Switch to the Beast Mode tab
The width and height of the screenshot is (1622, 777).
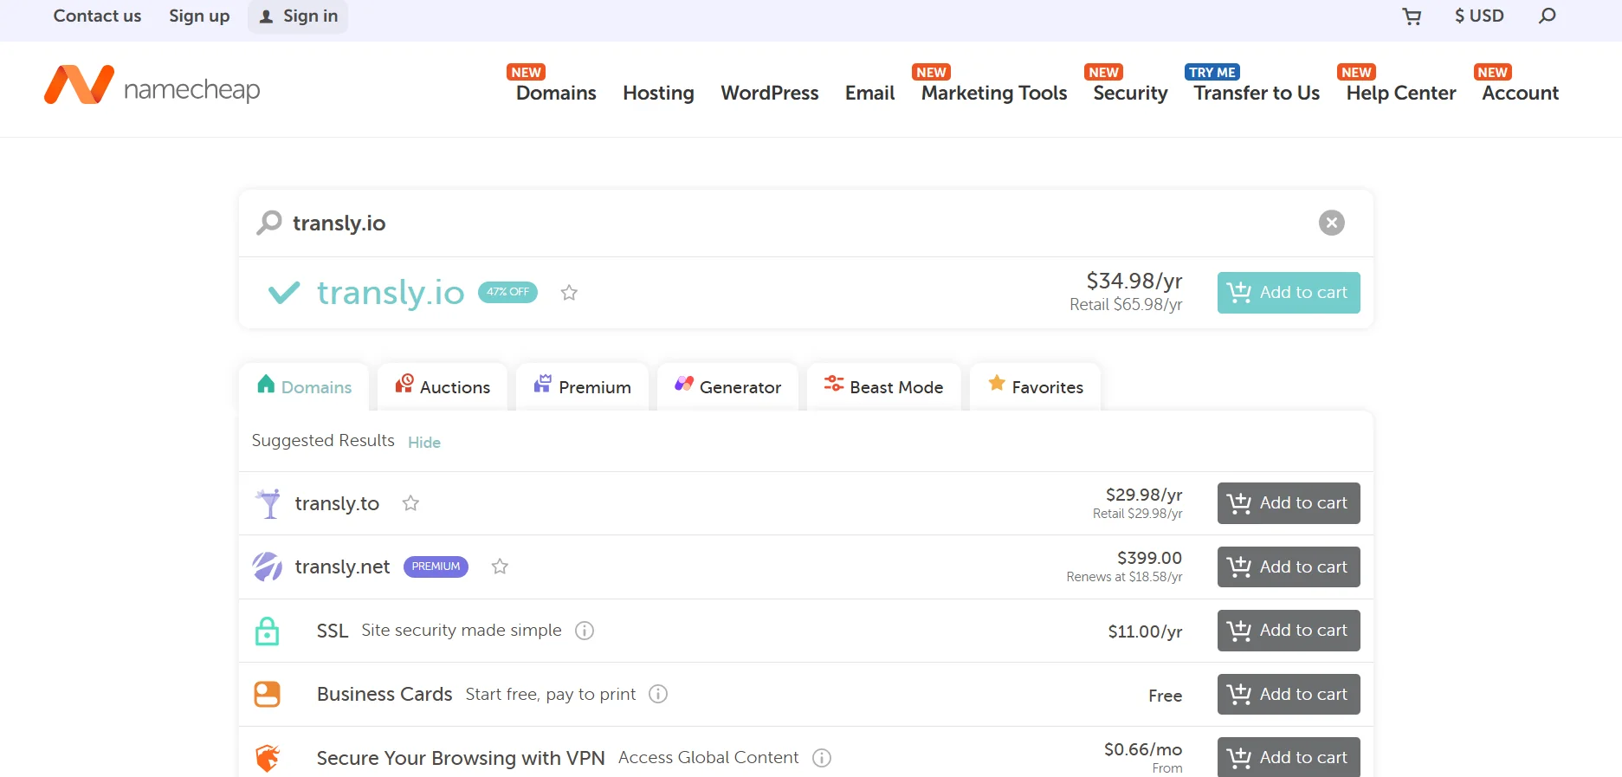click(883, 386)
